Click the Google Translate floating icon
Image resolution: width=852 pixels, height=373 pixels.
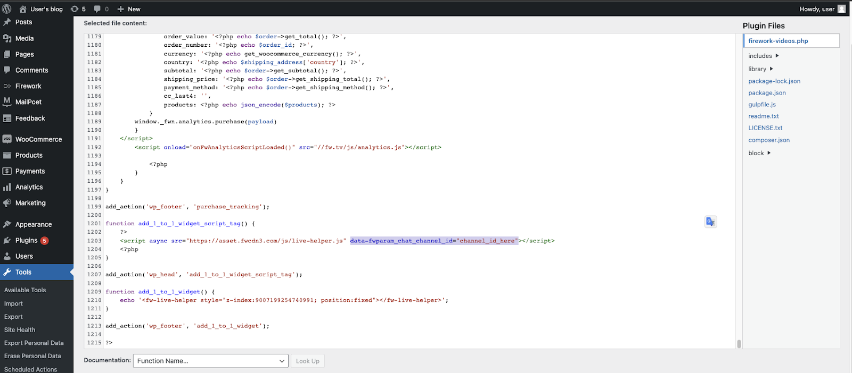pos(710,222)
